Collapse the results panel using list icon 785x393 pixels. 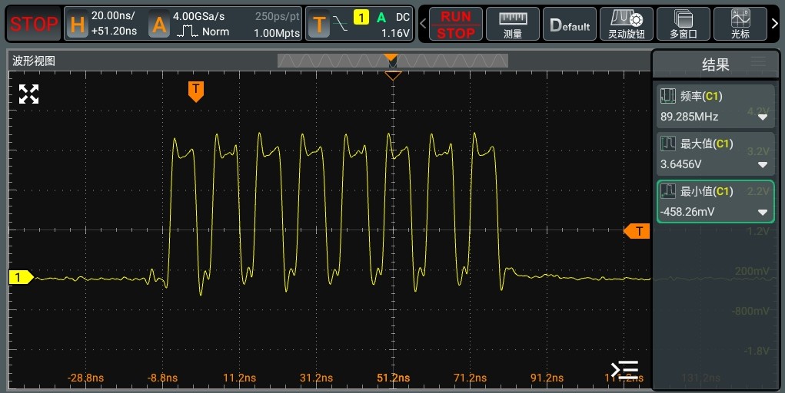[625, 370]
